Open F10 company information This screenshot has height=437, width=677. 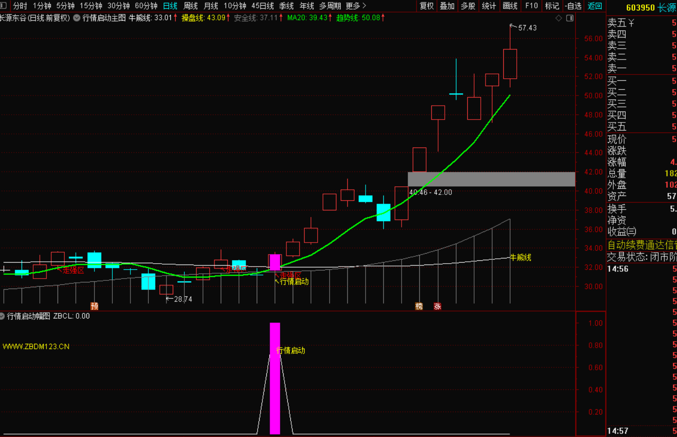(x=531, y=6)
